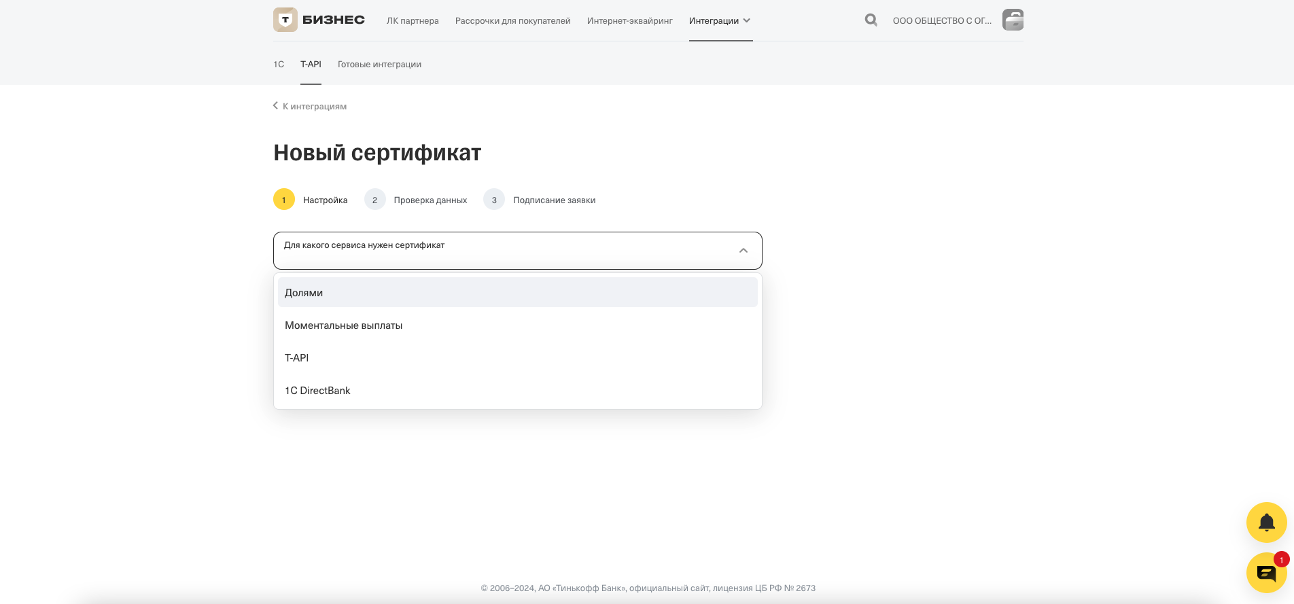Click the ООО ОБЩЕСТВО С ОГ... company name
This screenshot has height=604, width=1294.
pos(942,20)
